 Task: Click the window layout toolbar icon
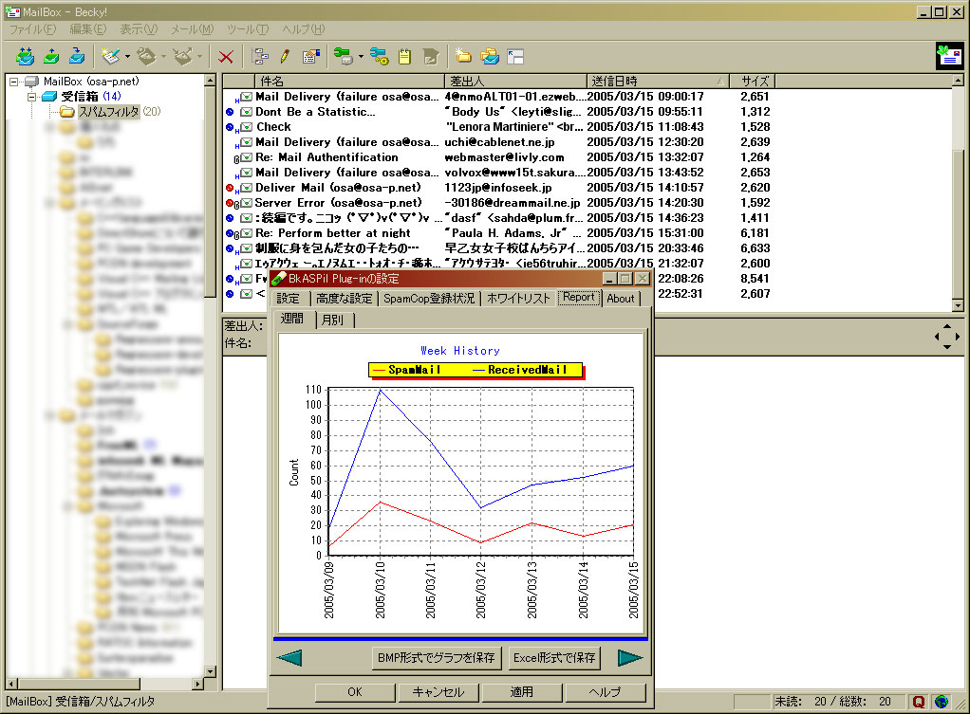click(515, 57)
